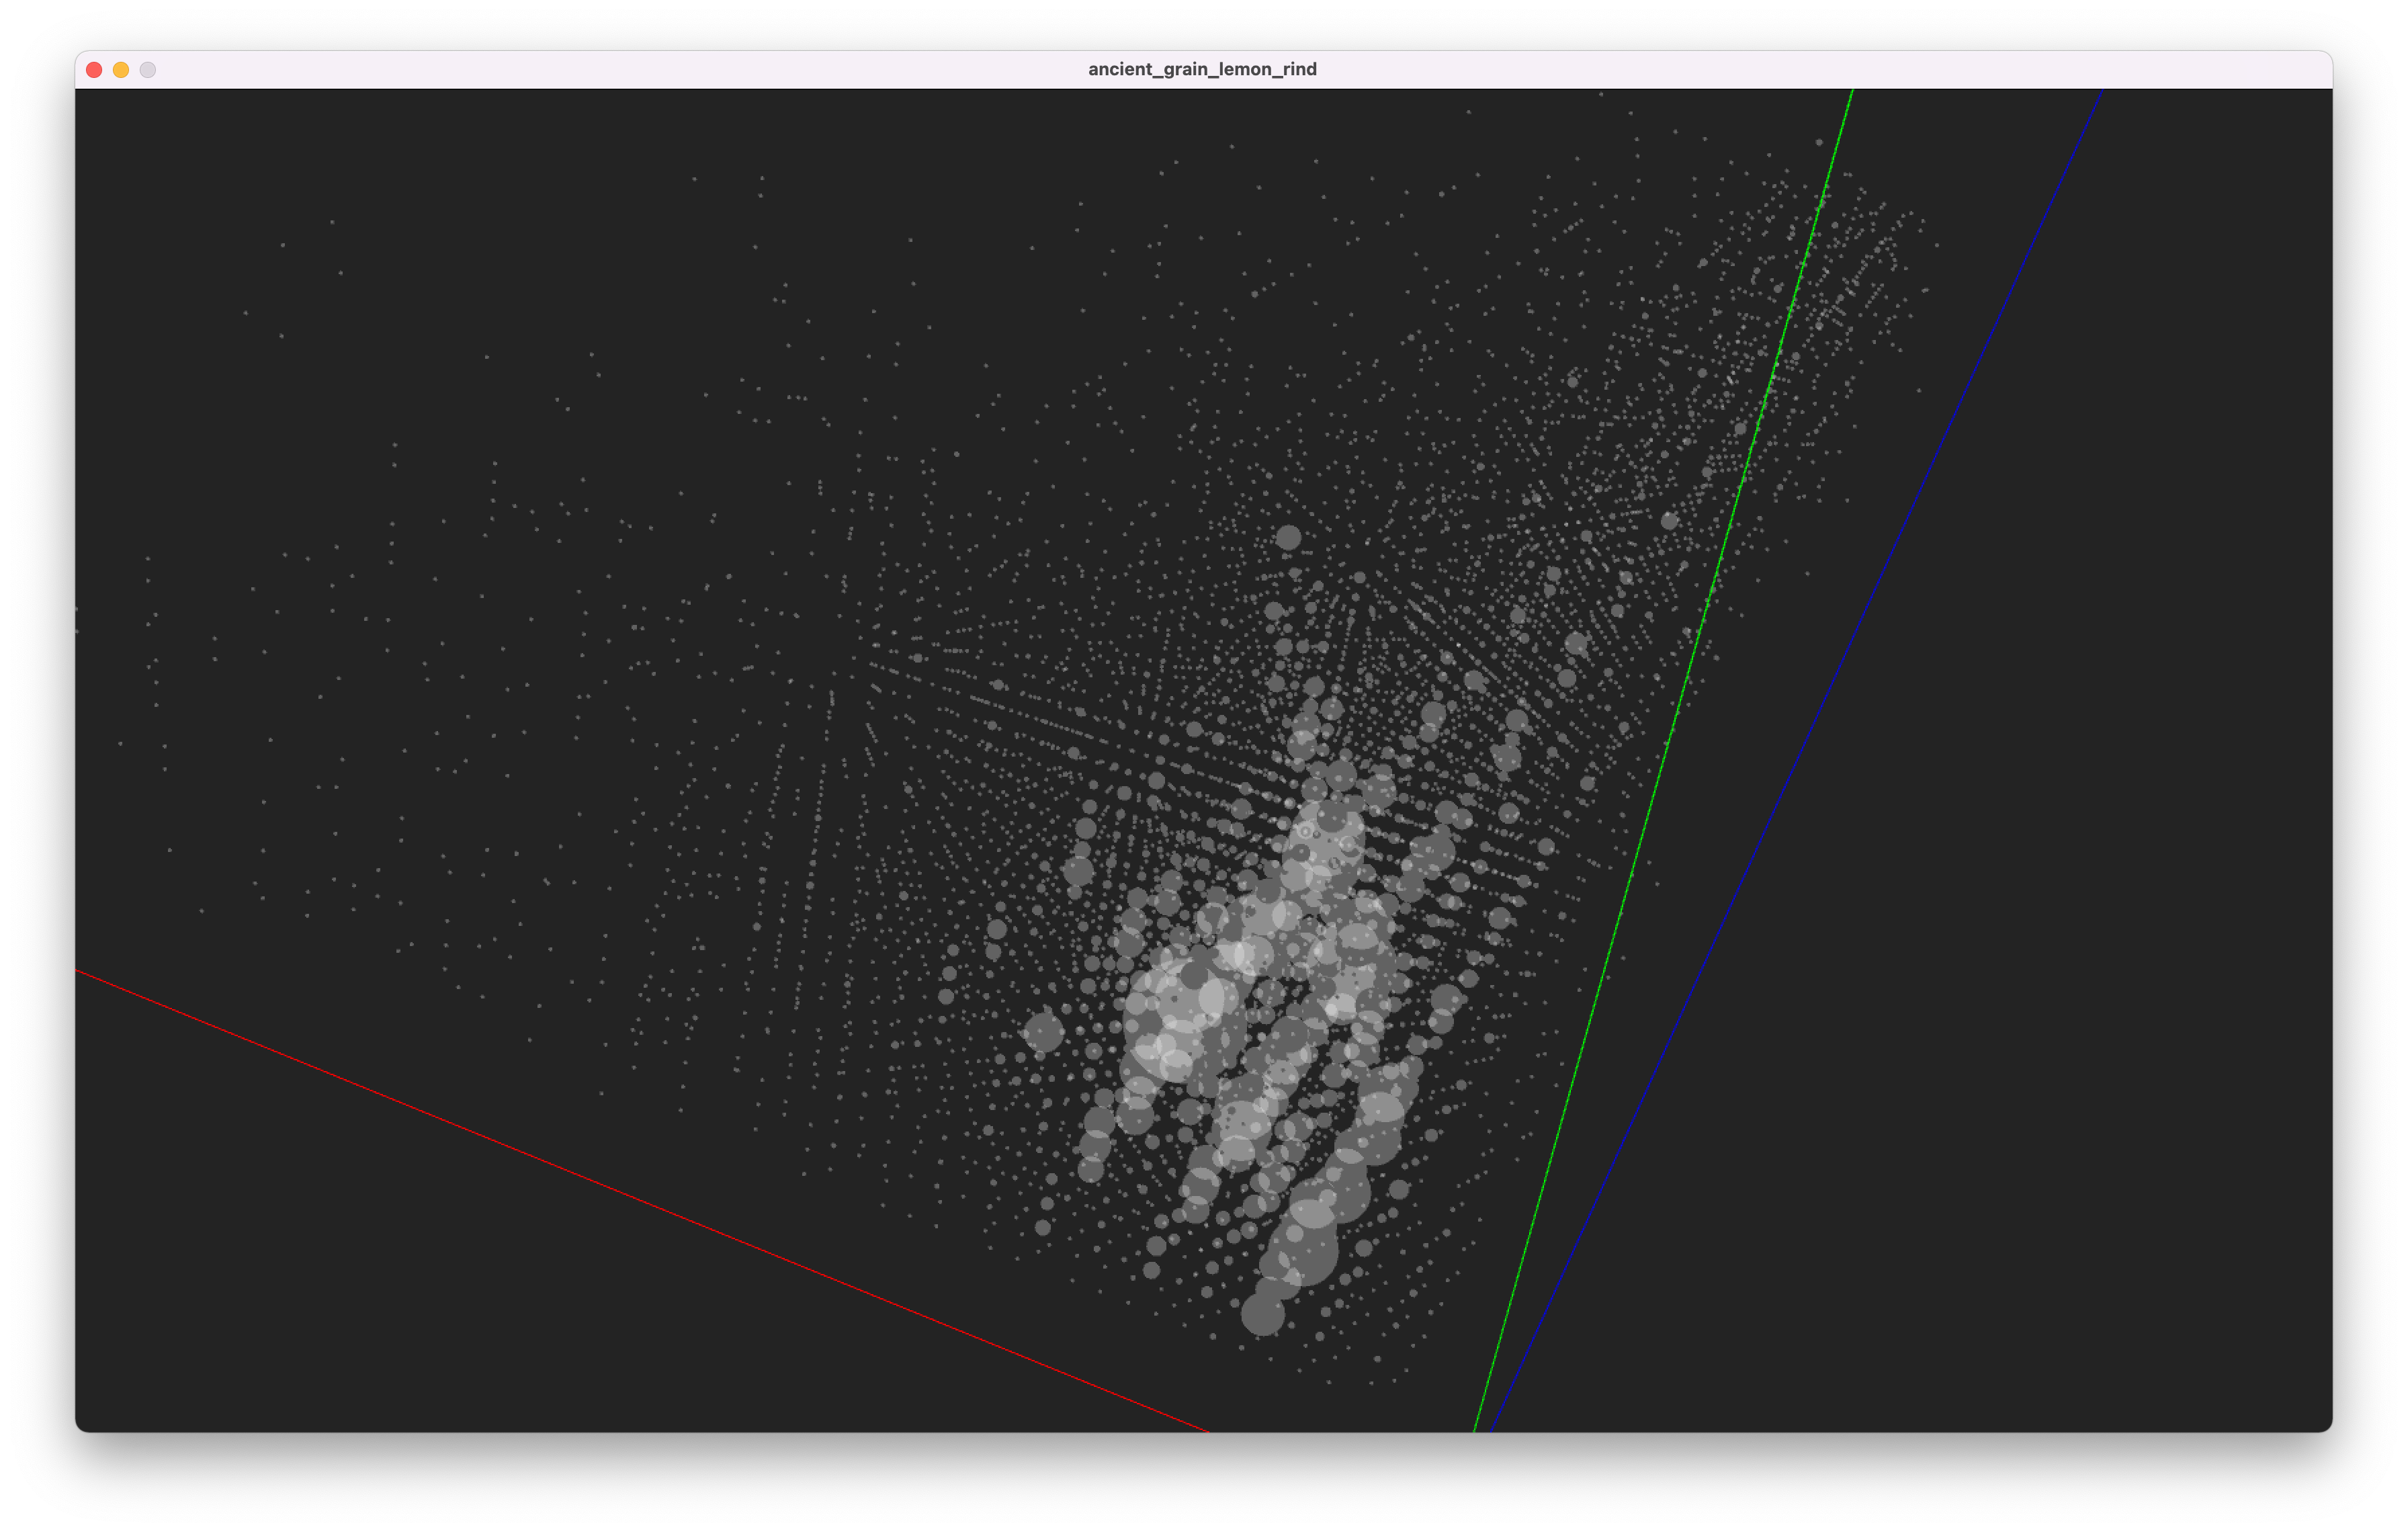Minimize the window with yellow button
The height and width of the screenshot is (1532, 2408).
tap(121, 70)
